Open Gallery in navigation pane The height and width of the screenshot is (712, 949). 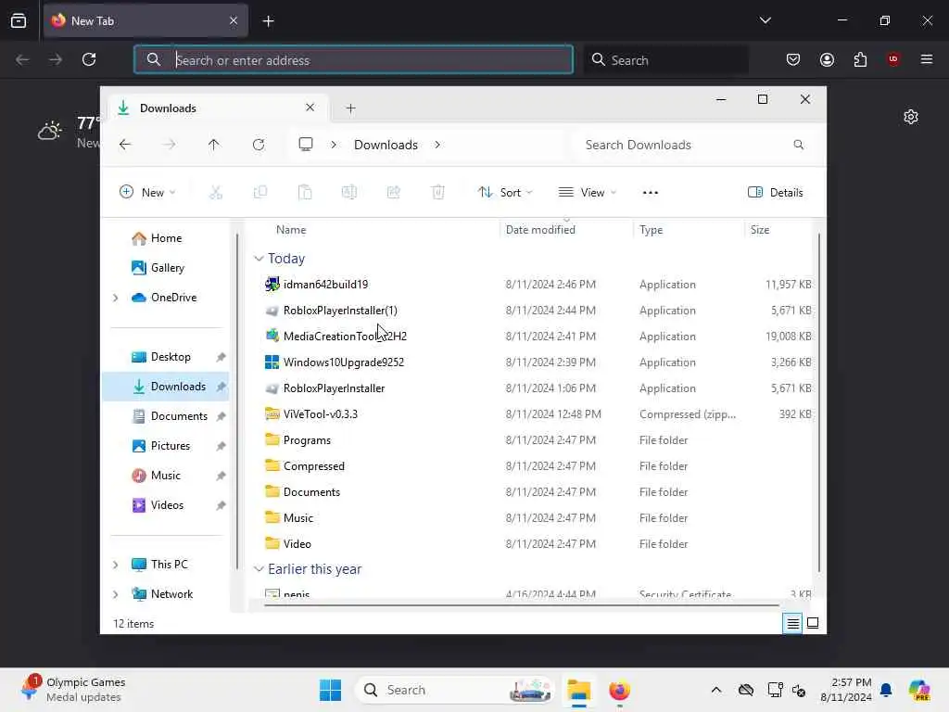[x=158, y=268]
